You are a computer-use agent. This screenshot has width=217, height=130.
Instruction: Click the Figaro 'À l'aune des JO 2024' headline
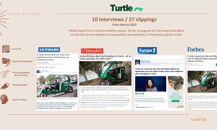[53, 57]
